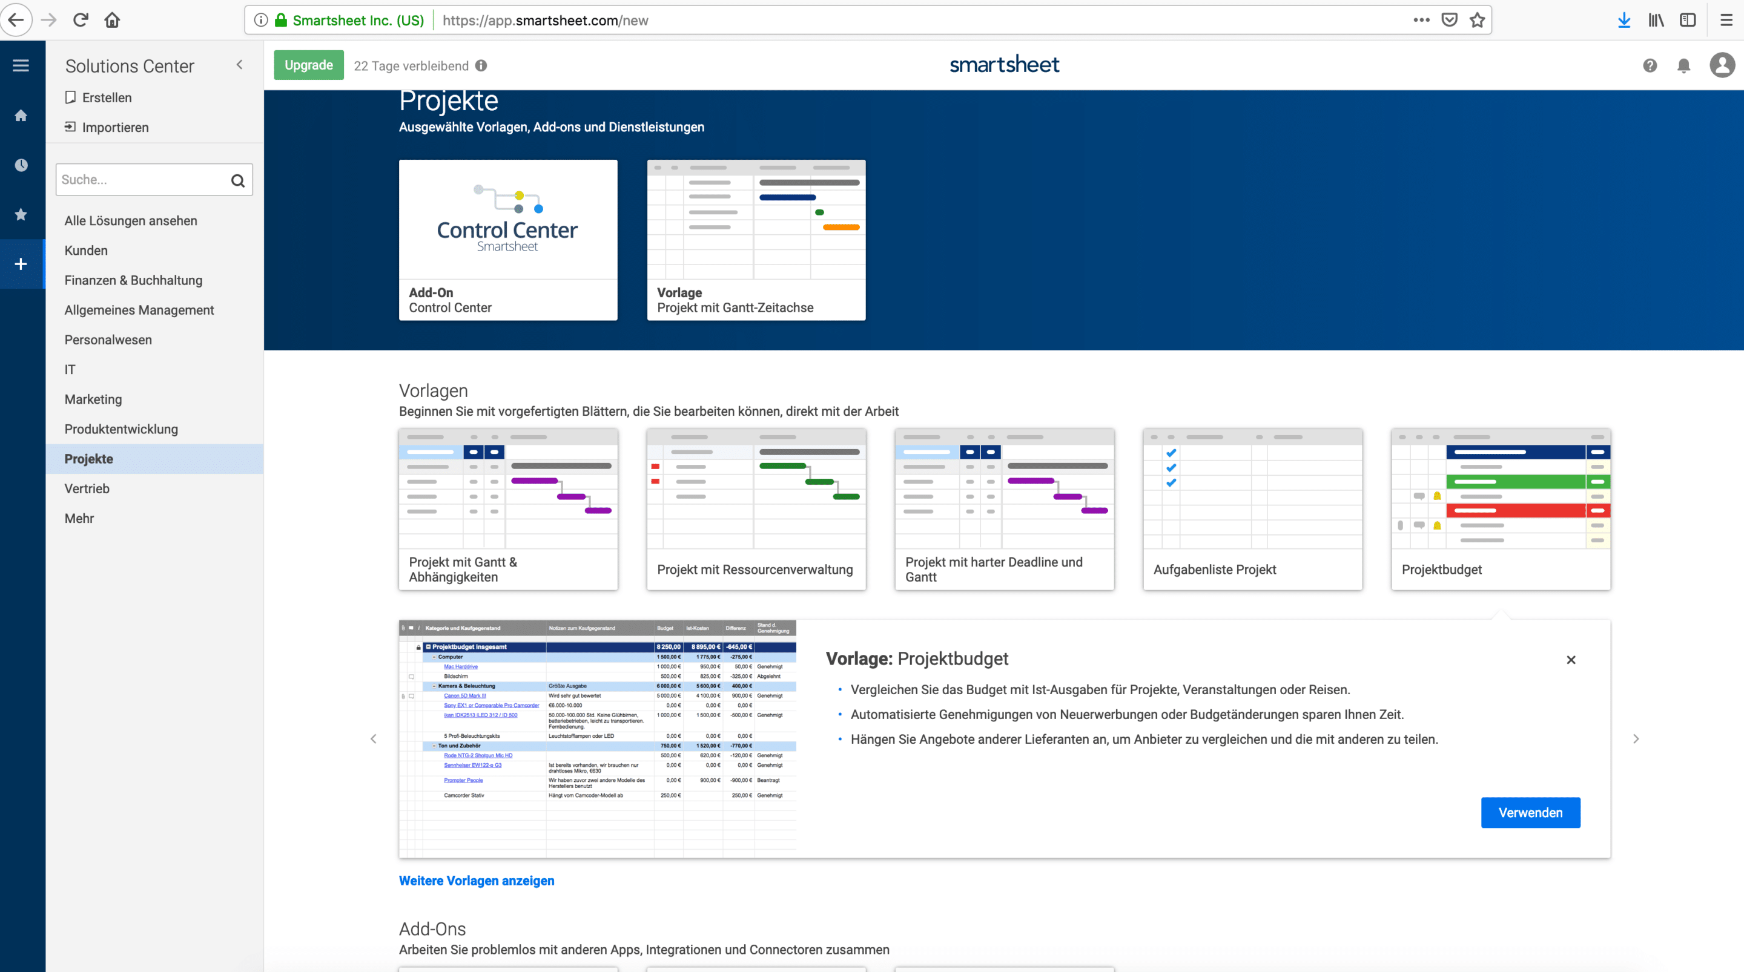Click the smartsheet logo
The width and height of the screenshot is (1744, 972).
click(x=1005, y=65)
